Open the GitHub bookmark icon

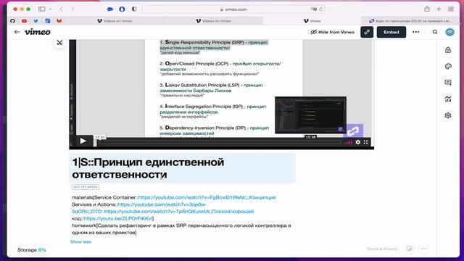click(12, 21)
